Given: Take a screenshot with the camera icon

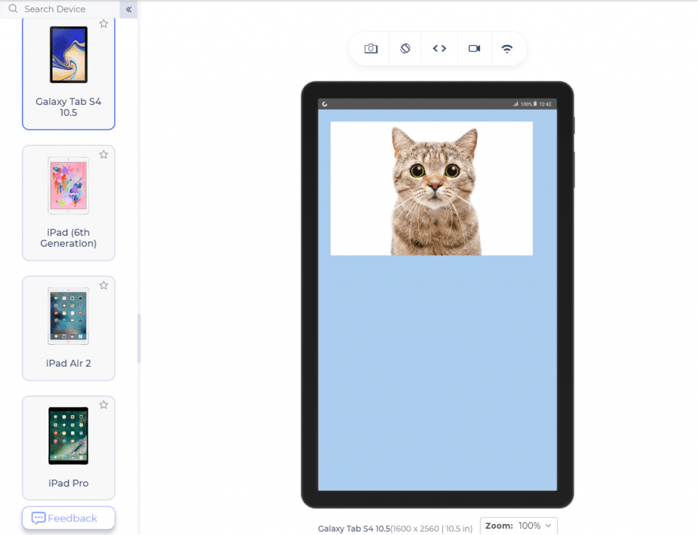Looking at the screenshot, I should (371, 48).
